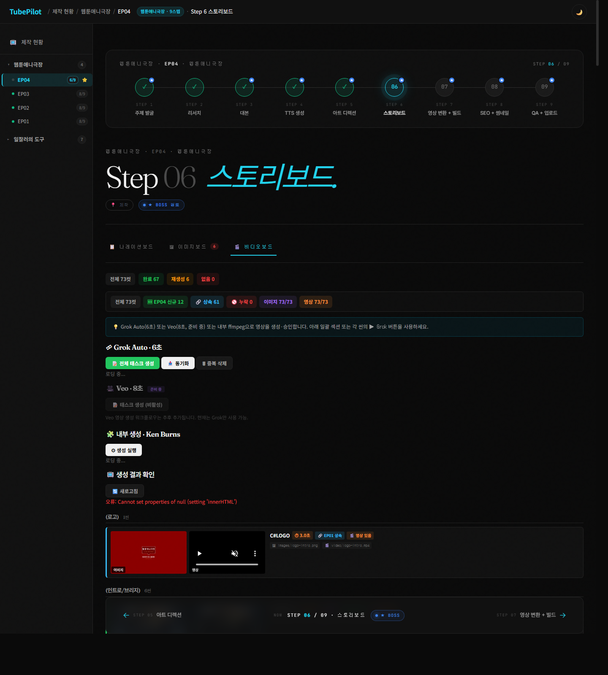The height and width of the screenshot is (675, 608).
Task: Click the video progress bar
Action: (227, 564)
